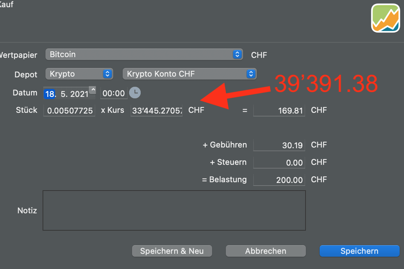This screenshot has width=404, height=269.
Task: Select the highlighted day 18 in the date
Action: pos(49,93)
